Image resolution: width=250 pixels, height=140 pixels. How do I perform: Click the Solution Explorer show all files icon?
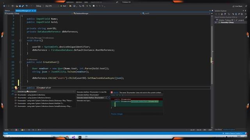coord(242,14)
